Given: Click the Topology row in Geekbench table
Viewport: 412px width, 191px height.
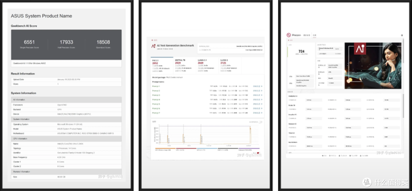Looking at the screenshot, I should tap(66, 148).
